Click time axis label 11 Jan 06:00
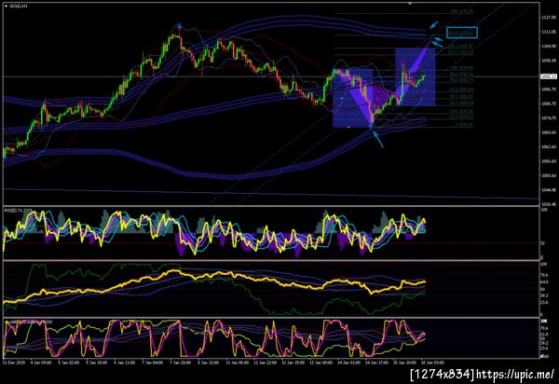Viewport: 559px width, 384px height. pyautogui.click(x=237, y=363)
